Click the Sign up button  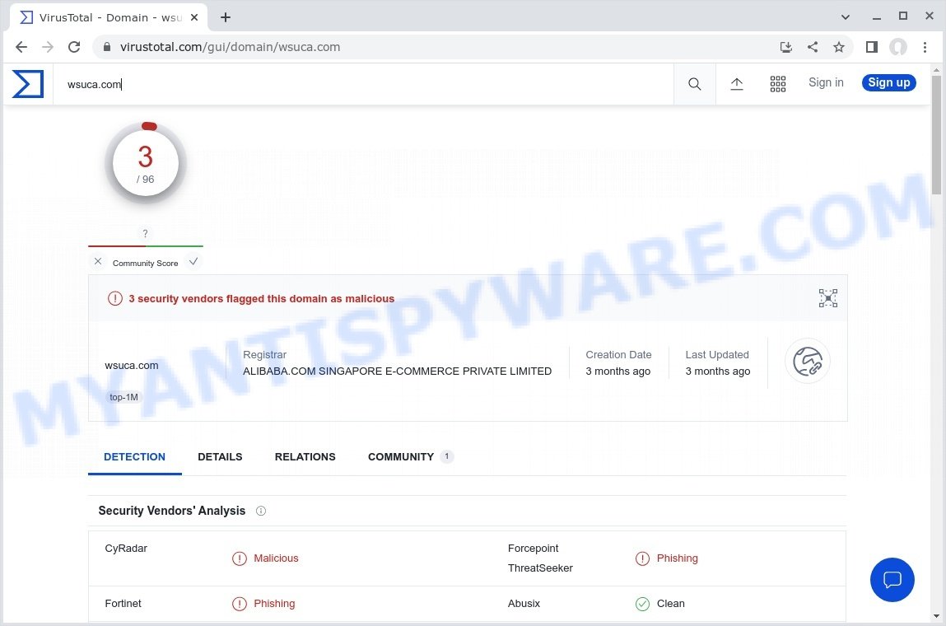click(888, 82)
